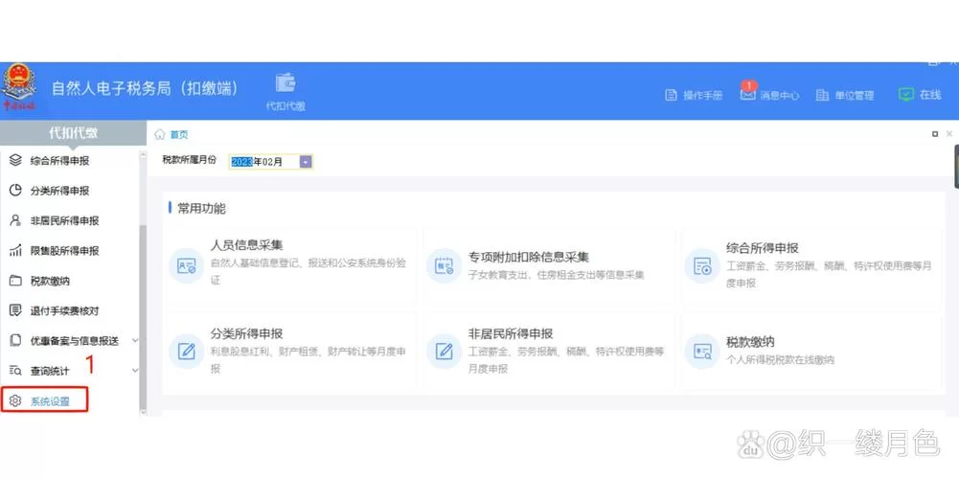Screen dimensions: 959x479
Task: Open the 操作手册 manual icon
Action: tap(671, 96)
